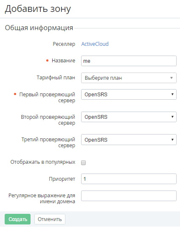Focus the Приоритет input field
The height and width of the screenshot is (227, 180).
pos(129,179)
